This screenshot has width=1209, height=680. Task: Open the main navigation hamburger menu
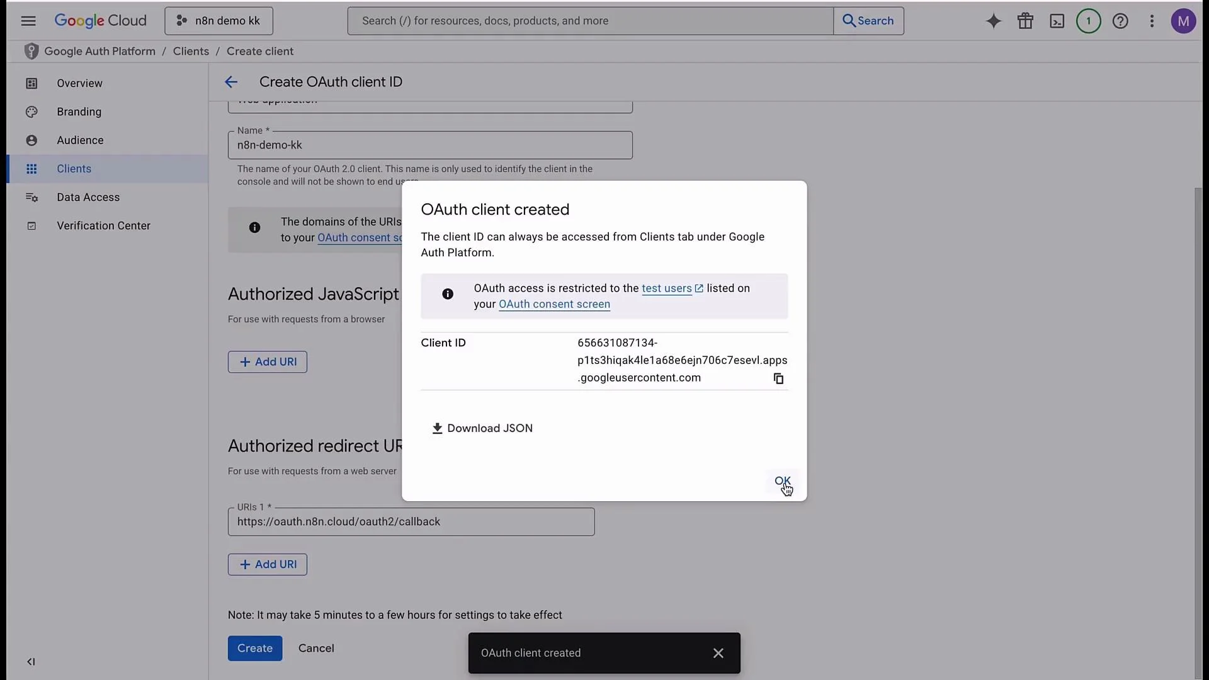[28, 21]
